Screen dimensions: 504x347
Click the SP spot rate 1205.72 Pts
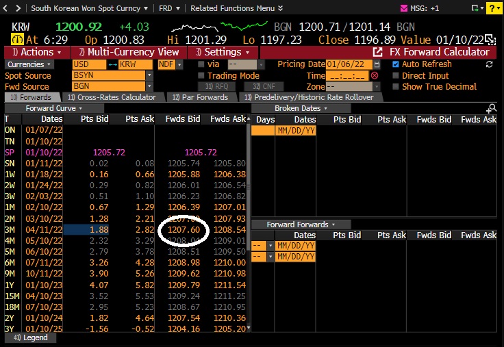point(109,153)
